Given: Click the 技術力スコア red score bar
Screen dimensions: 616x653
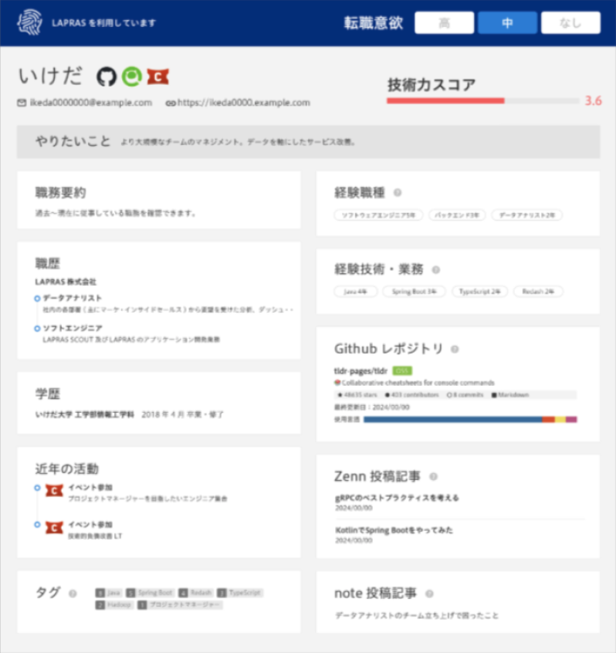Looking at the screenshot, I should click(x=445, y=100).
